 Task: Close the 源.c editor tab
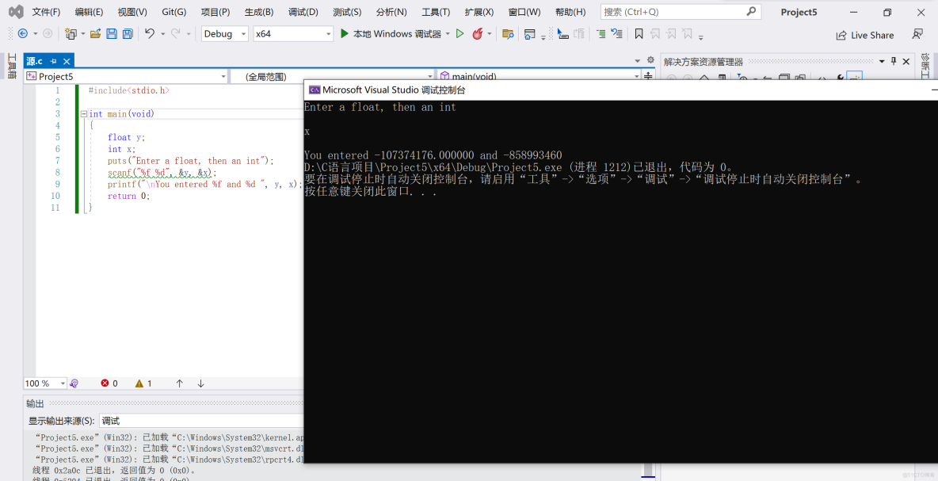point(67,61)
